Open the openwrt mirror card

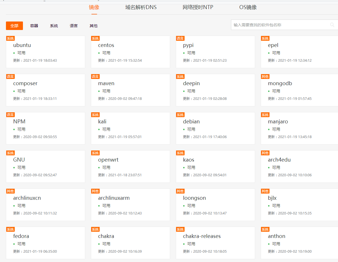131,167
